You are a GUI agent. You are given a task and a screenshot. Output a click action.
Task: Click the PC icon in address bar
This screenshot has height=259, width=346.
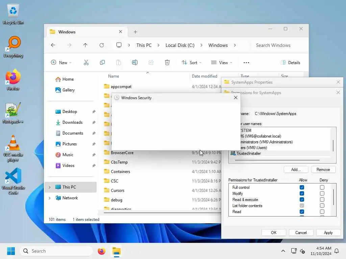119,45
